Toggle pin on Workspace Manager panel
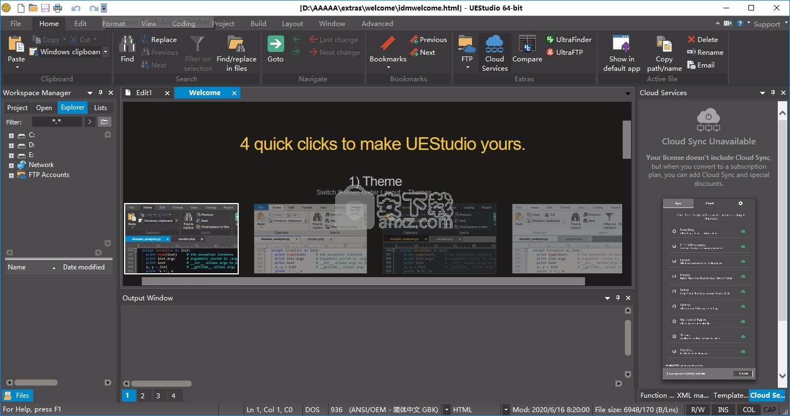This screenshot has width=790, height=416. (100, 93)
